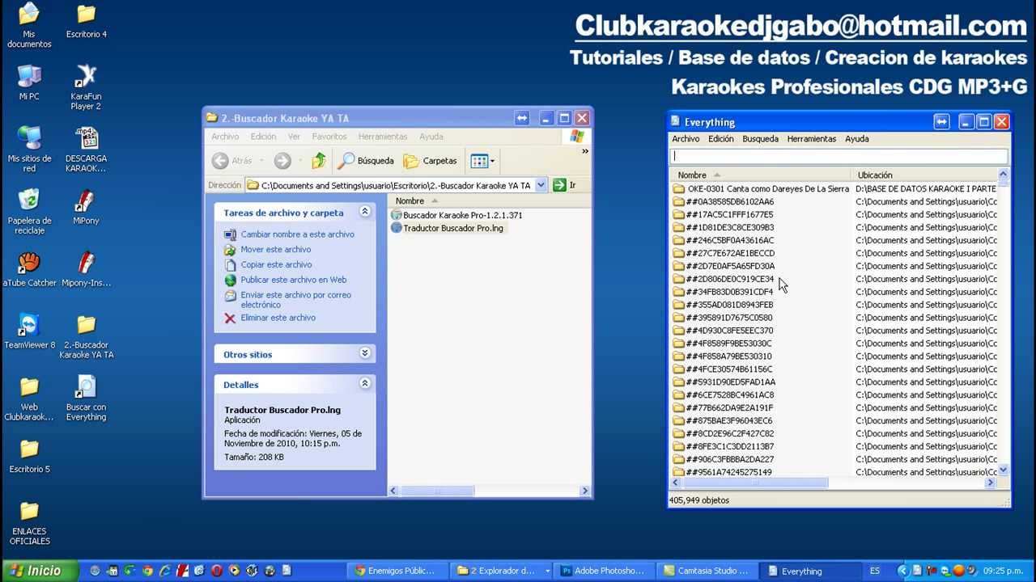The width and height of the screenshot is (1036, 582).
Task: Select the OKE-0301 Canta como Dareyes De La Sierra row
Action: pos(761,189)
